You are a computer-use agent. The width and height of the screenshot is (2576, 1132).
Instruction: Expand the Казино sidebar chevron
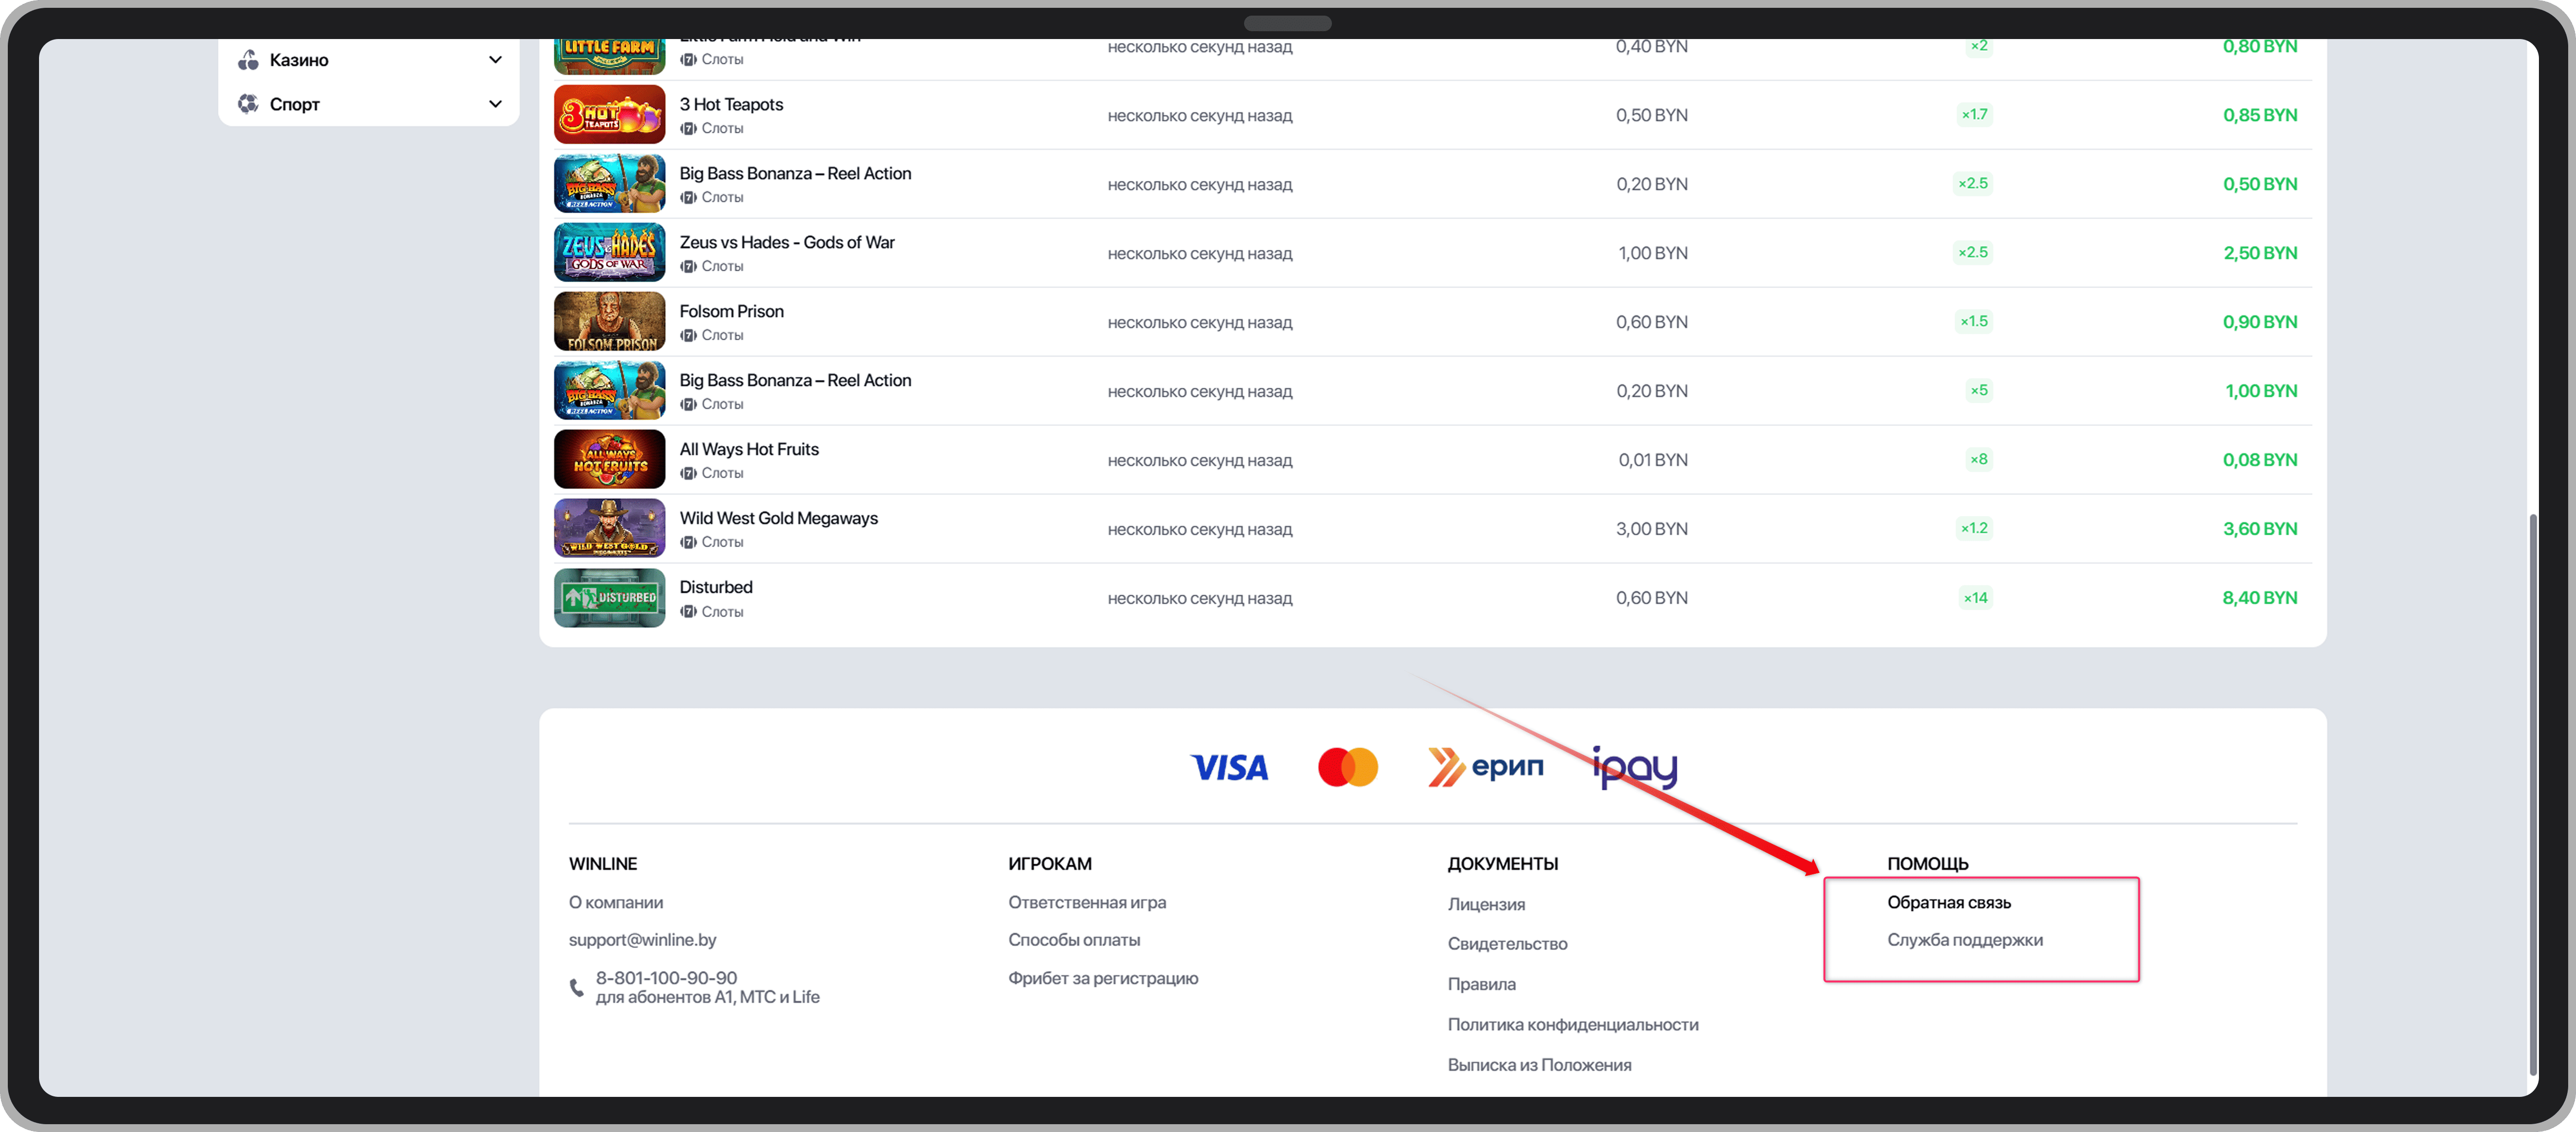[495, 60]
